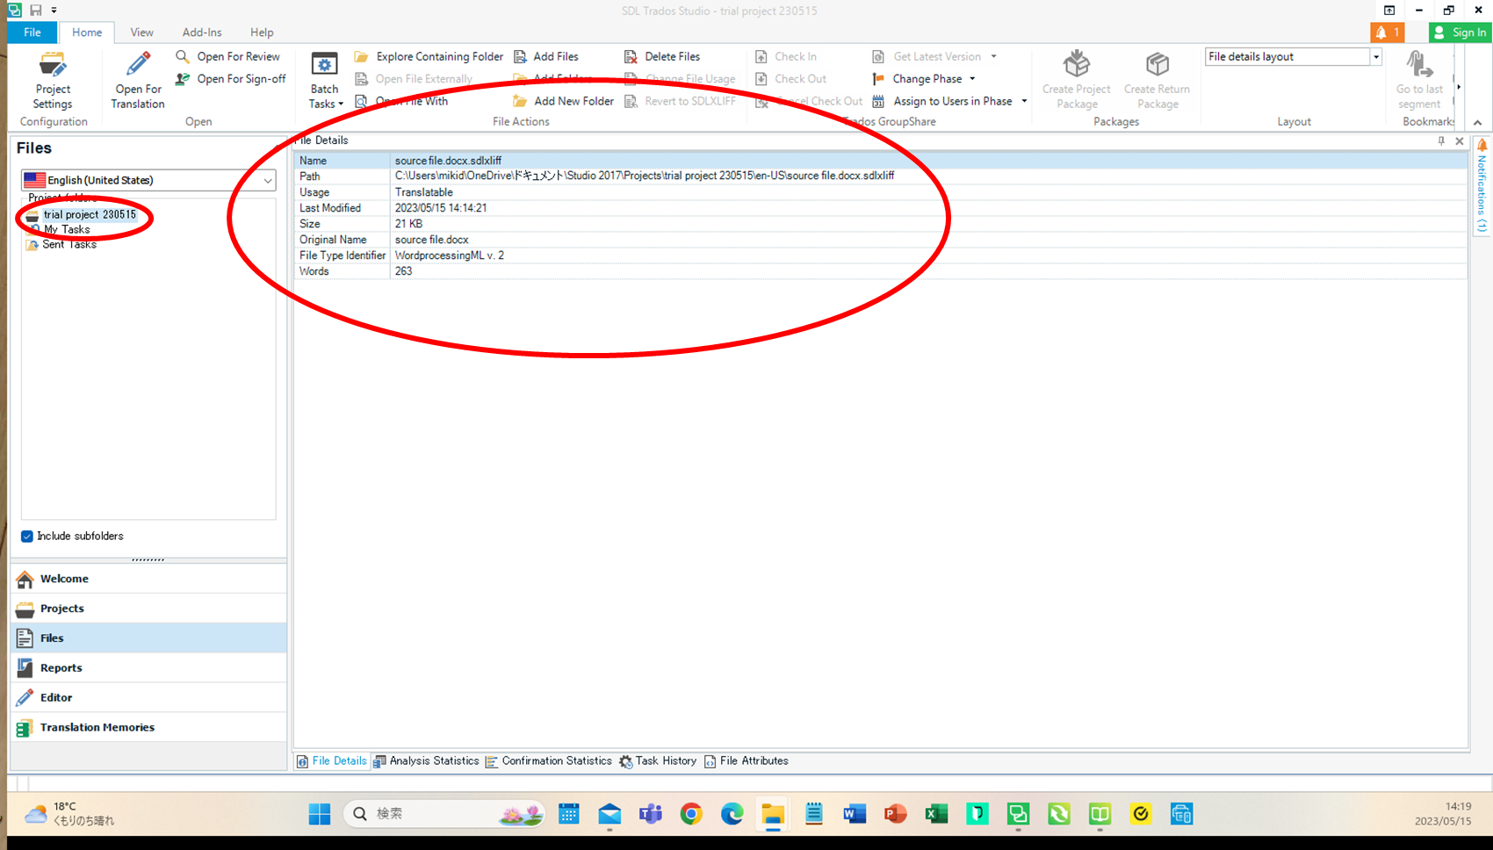The width and height of the screenshot is (1493, 850).
Task: Open the Batch Tasks menu
Action: tap(325, 81)
